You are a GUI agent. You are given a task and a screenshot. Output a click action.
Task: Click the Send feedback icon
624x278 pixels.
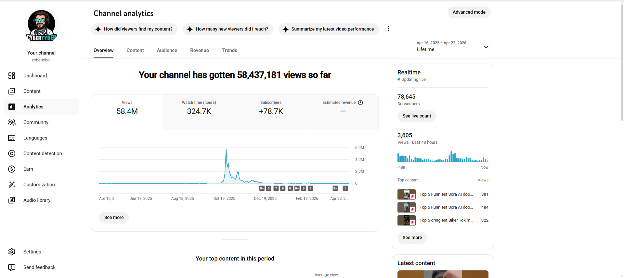point(12,267)
